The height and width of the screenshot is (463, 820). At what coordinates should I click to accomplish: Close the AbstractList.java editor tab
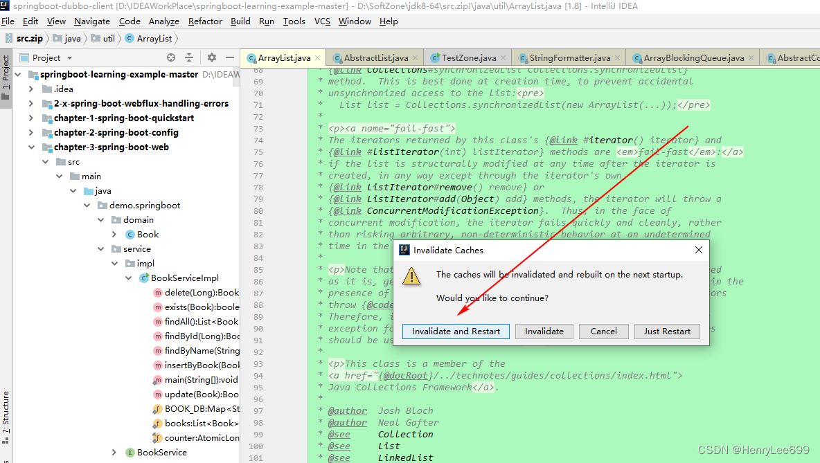(416, 58)
